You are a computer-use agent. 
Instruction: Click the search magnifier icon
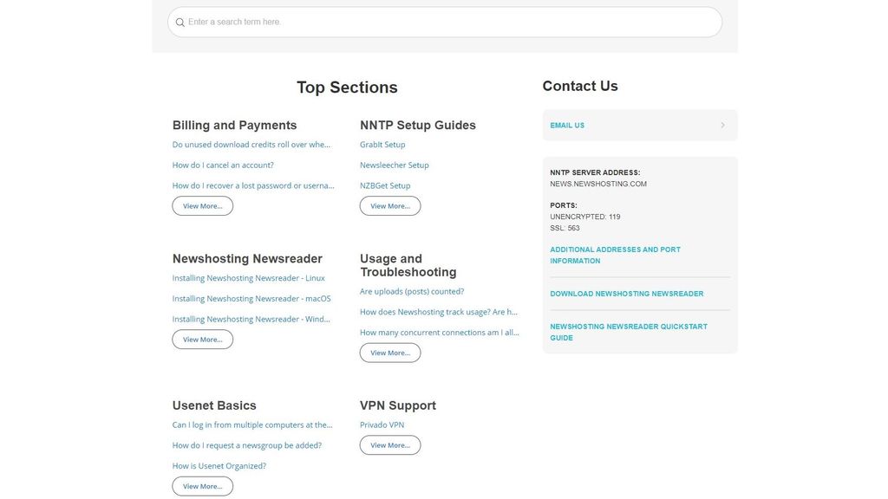179,22
